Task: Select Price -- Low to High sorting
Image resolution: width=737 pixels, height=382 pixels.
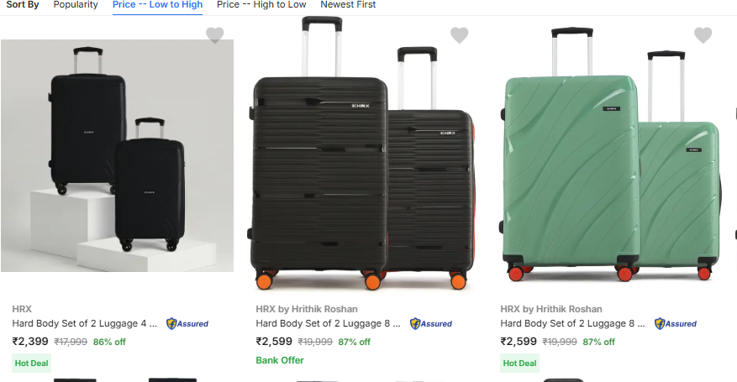Action: tap(157, 5)
